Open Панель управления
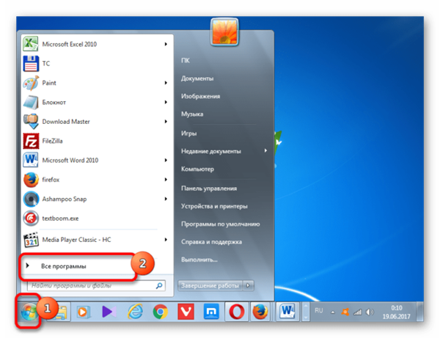 coord(209,188)
